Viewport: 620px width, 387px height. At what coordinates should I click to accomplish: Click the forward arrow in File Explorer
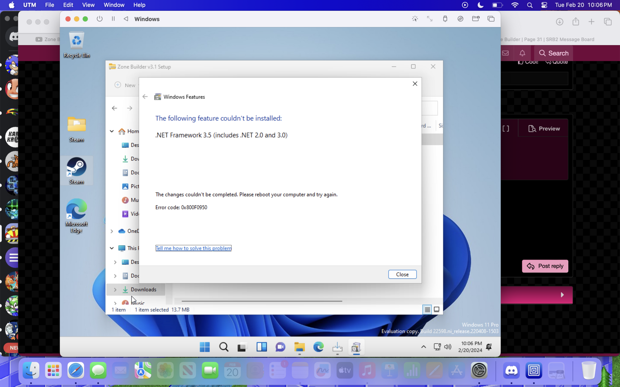coord(129,108)
